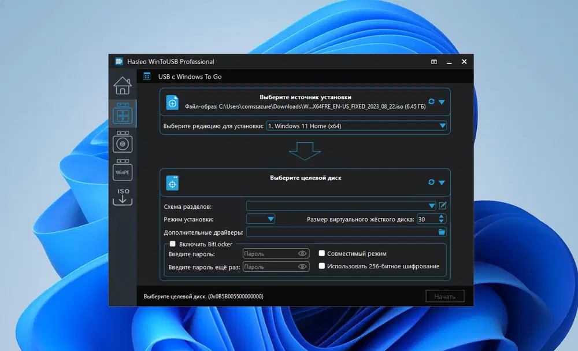Browse for additional drivers folder icon

[x=442, y=232]
